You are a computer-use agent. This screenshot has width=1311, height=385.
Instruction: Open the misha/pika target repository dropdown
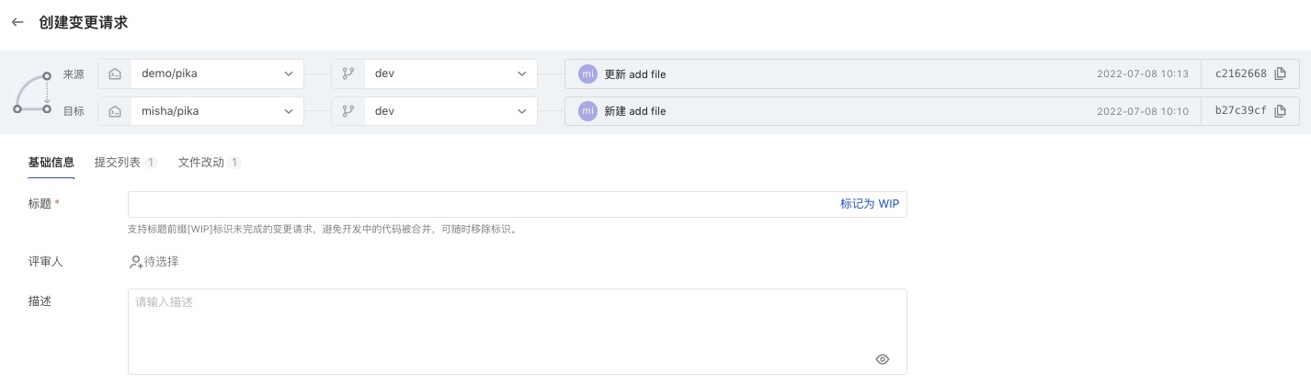[x=217, y=111]
